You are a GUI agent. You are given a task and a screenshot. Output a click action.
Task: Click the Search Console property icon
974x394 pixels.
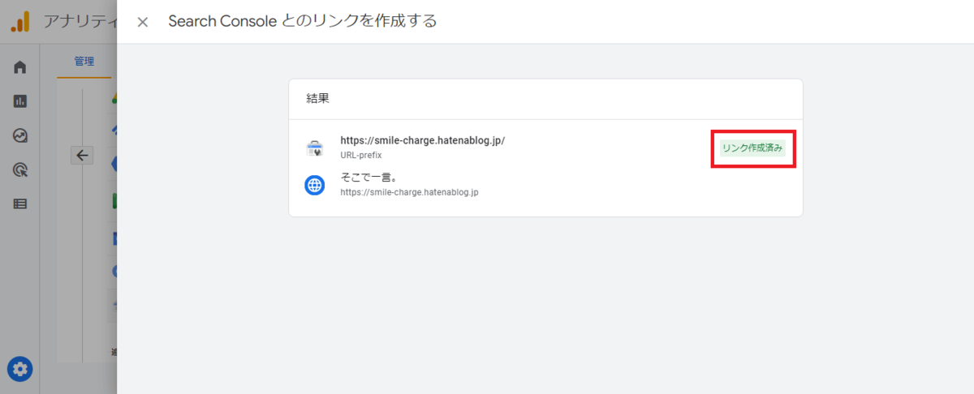[314, 148]
